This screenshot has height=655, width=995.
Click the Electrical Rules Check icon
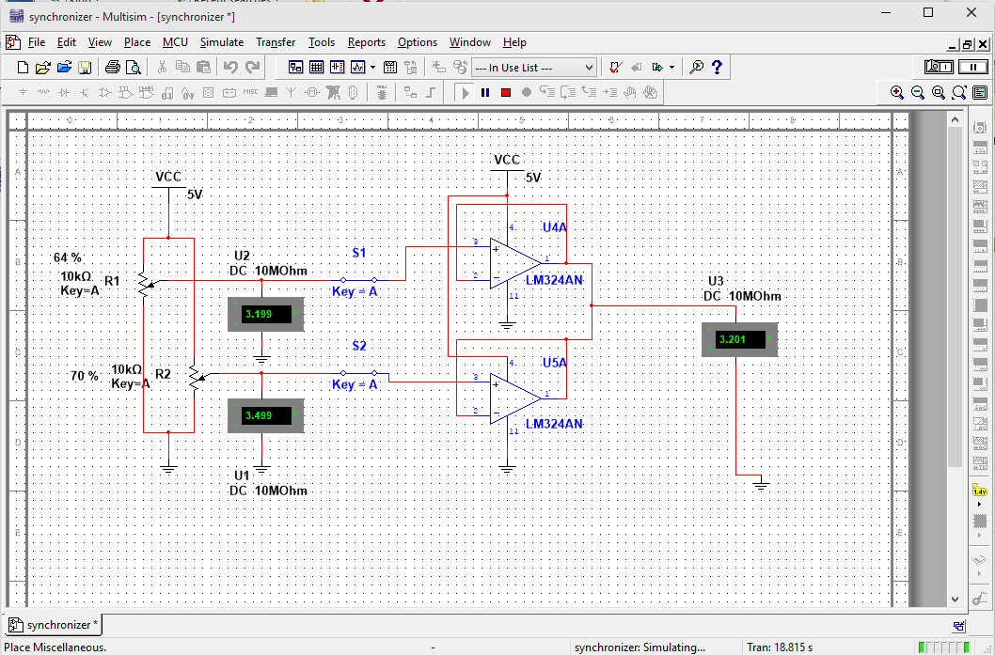pyautogui.click(x=616, y=68)
